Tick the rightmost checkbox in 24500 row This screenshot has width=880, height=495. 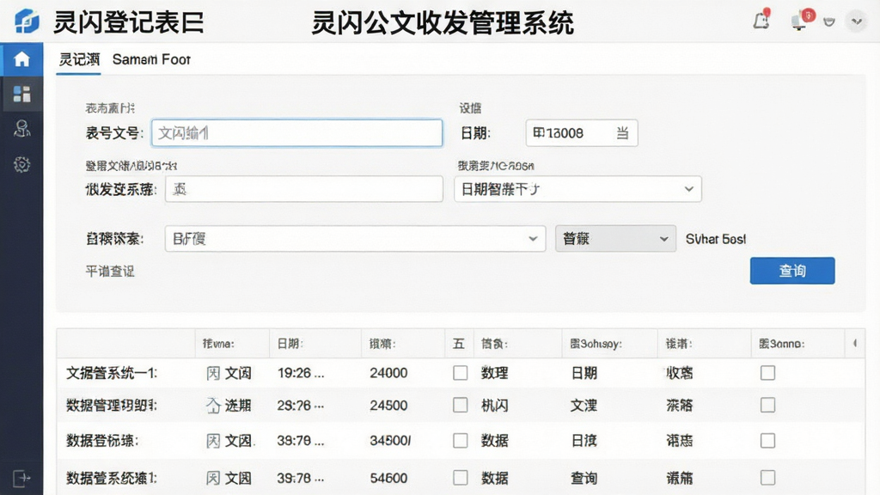click(x=767, y=406)
